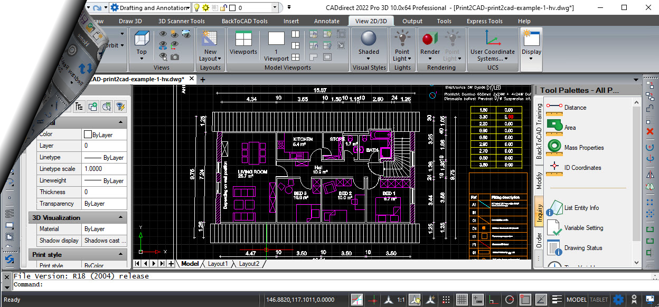Open the User Coordinate Systems icon
Screen dimensions: 659x307
(492, 39)
